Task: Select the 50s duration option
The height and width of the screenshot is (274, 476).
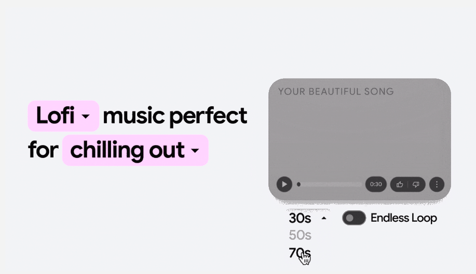Action: pos(300,235)
